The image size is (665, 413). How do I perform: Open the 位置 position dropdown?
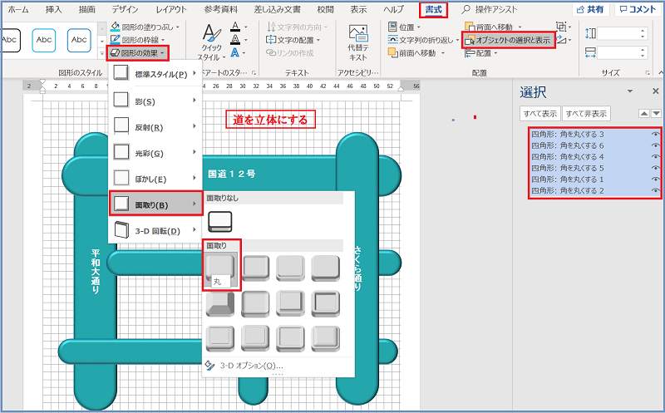click(405, 27)
